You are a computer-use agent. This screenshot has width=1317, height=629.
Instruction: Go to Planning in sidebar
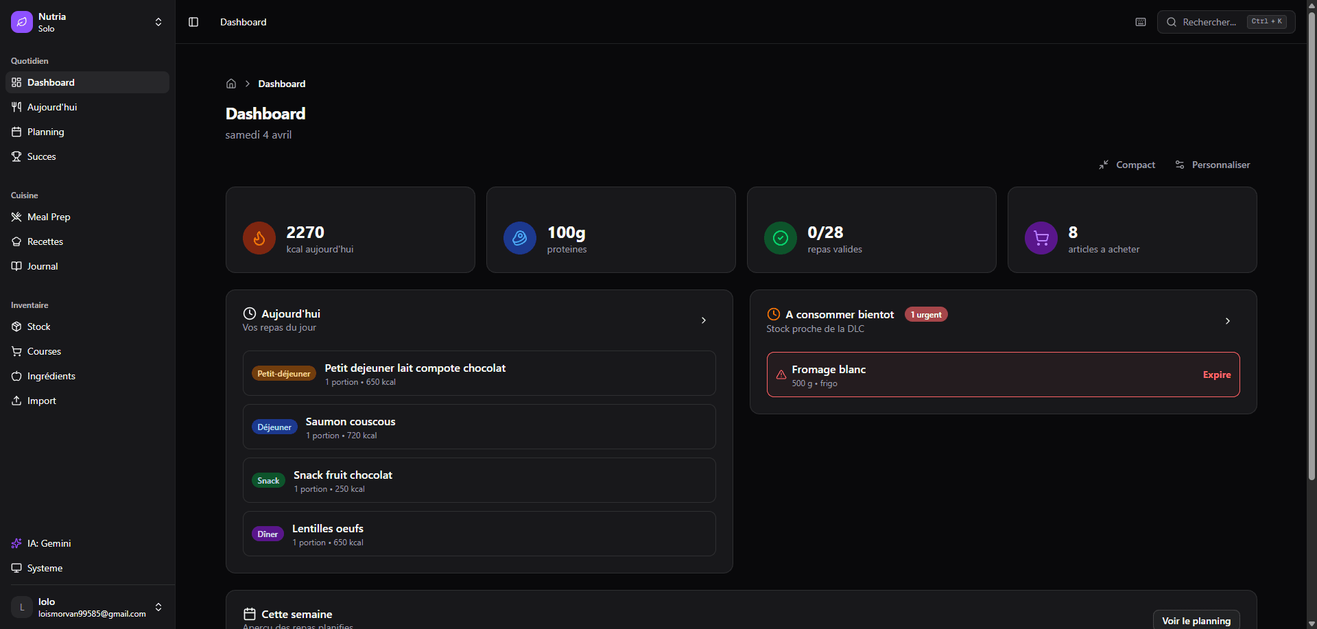pyautogui.click(x=45, y=132)
